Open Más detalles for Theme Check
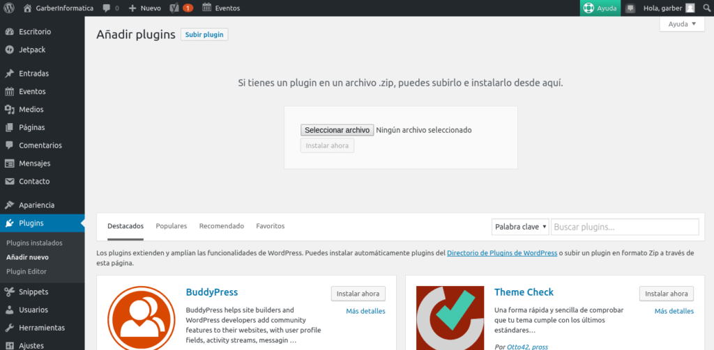The width and height of the screenshot is (714, 350). coord(674,311)
